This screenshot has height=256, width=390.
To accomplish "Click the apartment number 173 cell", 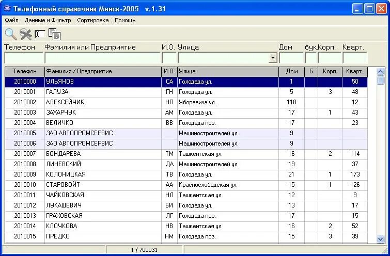I will pyautogui.click(x=355, y=175).
